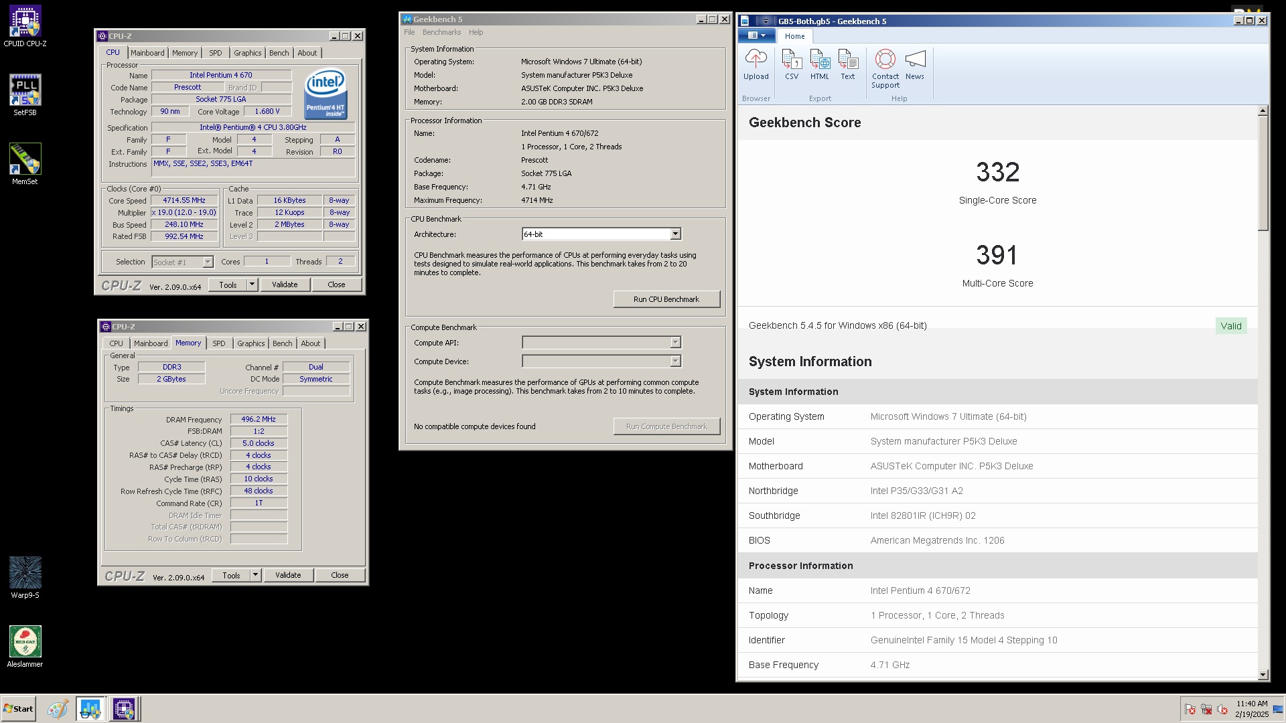Click the multiplier x 19.0 field

pos(184,212)
